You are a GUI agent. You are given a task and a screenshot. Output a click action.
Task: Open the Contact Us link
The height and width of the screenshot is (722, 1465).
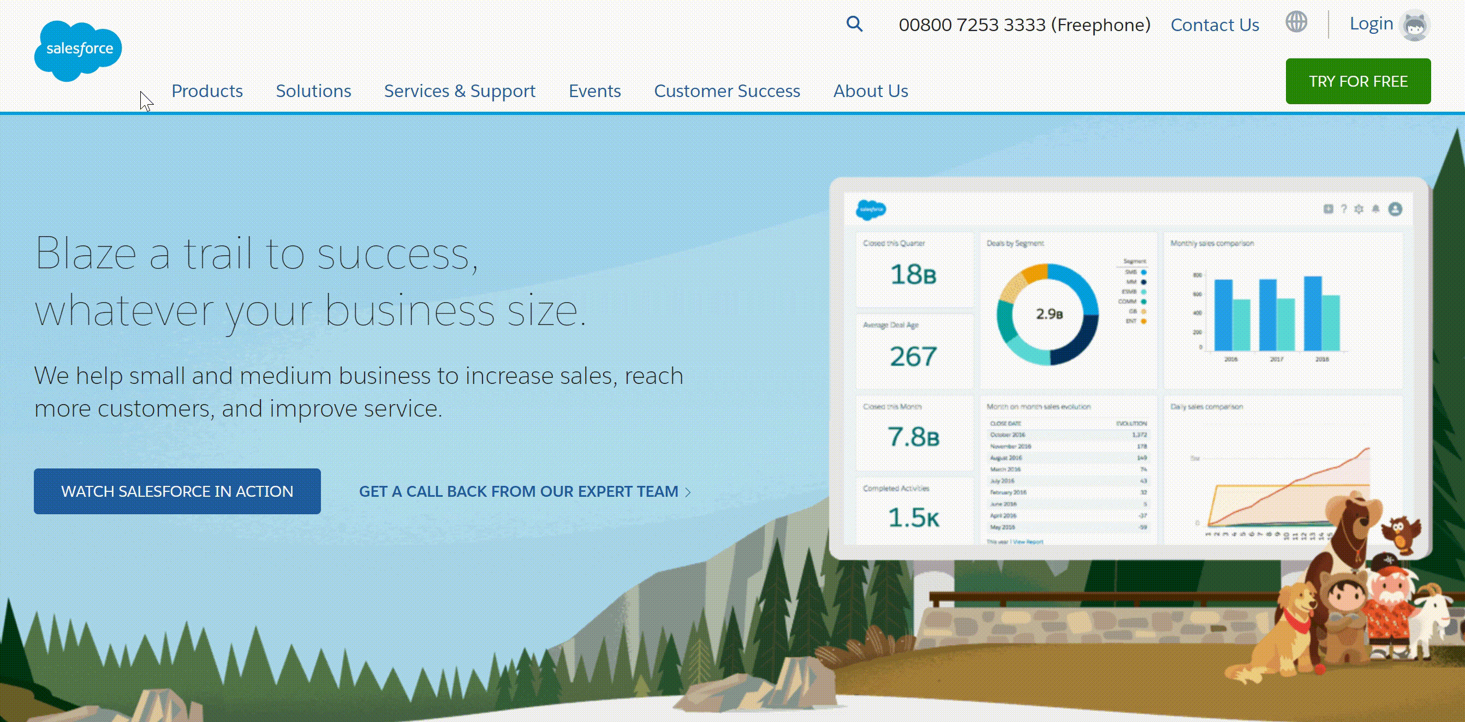[1214, 25]
